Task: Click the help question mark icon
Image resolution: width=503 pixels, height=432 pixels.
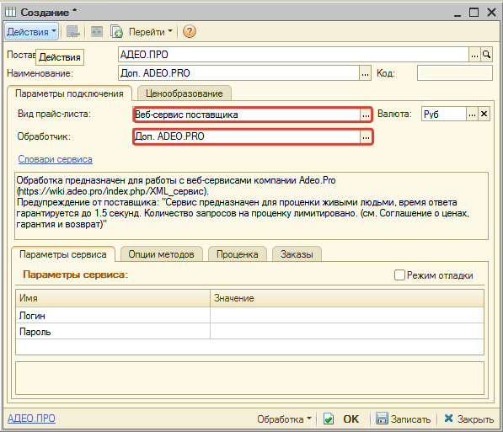Action: (x=190, y=31)
